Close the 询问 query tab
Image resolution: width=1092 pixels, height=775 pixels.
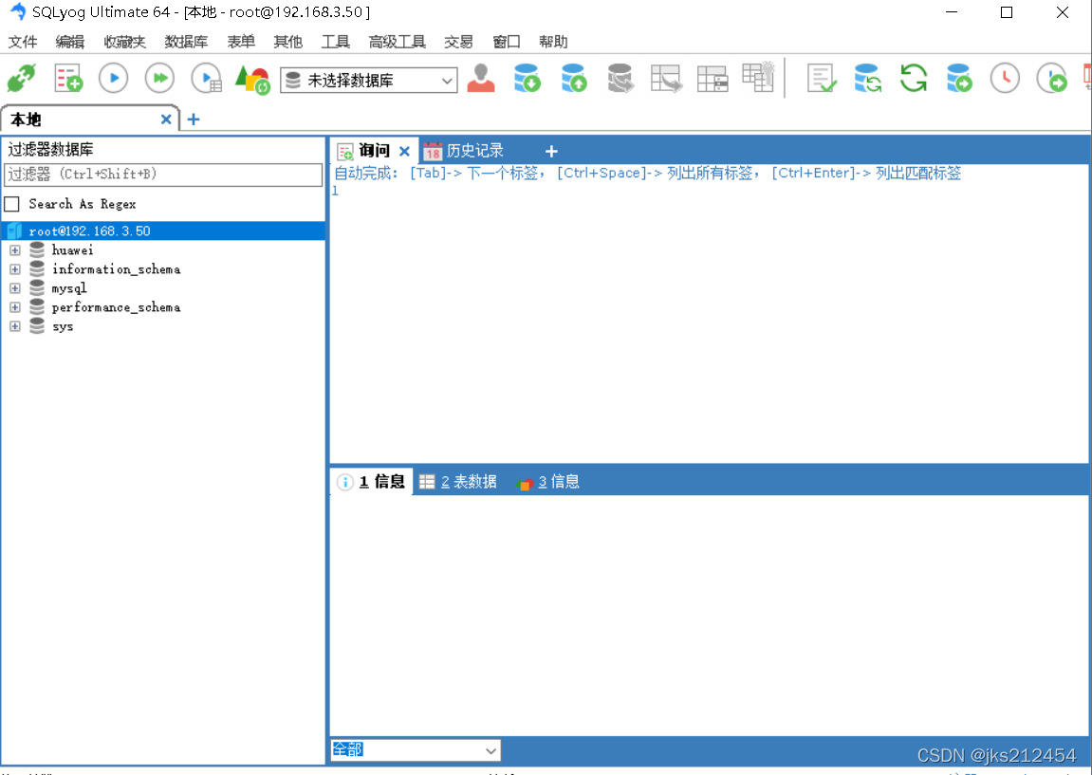coord(404,151)
